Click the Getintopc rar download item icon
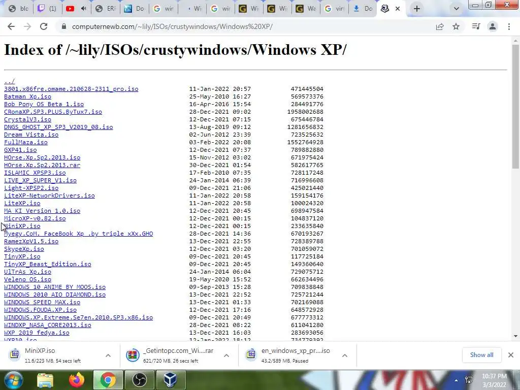 pyautogui.click(x=133, y=355)
